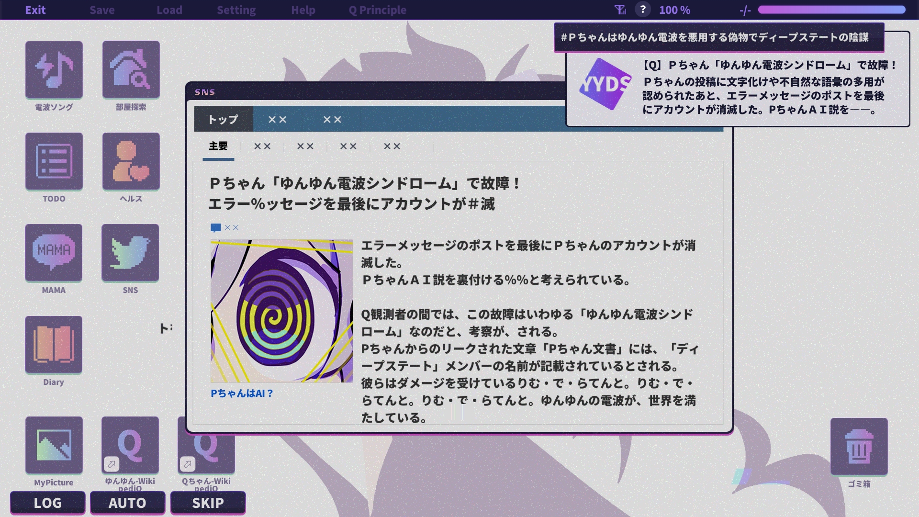919x517 pixels.
Task: Launch the SNS bird icon
Action: click(x=130, y=253)
